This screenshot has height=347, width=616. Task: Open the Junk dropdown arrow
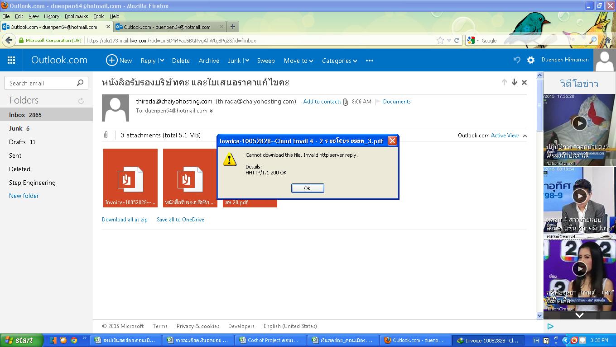[247, 61]
